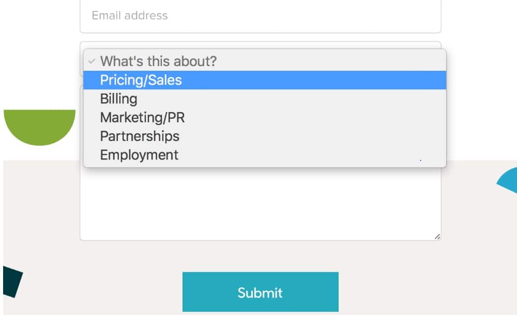
Task: Select Pricing/Sales from the dropdown
Action: [140, 80]
